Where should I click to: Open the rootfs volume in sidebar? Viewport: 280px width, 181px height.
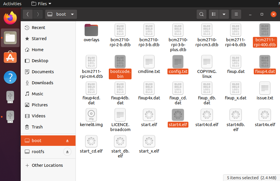48,152
